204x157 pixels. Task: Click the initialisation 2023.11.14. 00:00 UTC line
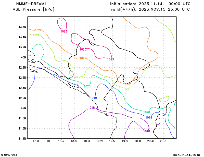click(150, 4)
